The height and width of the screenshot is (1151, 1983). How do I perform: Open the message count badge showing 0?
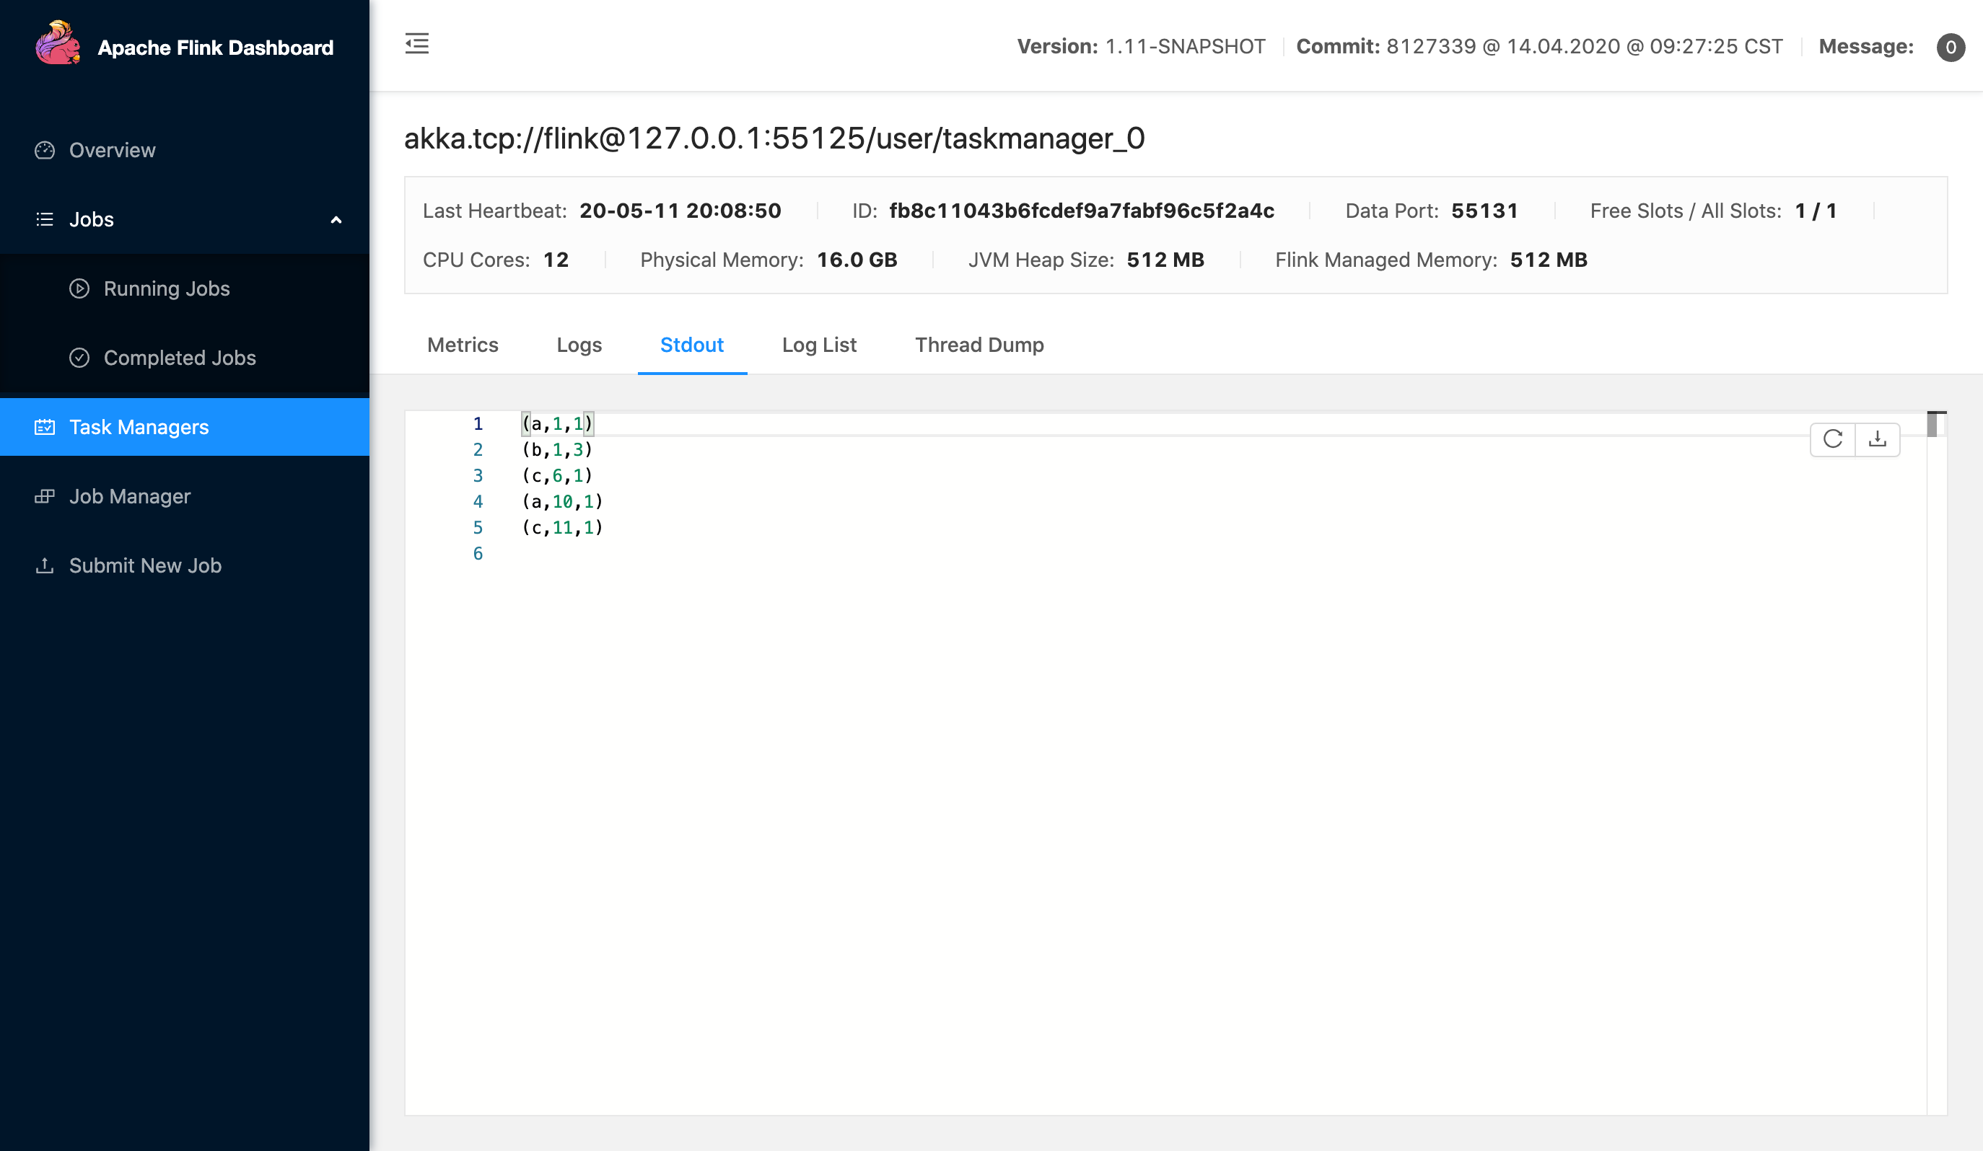pyautogui.click(x=1950, y=47)
